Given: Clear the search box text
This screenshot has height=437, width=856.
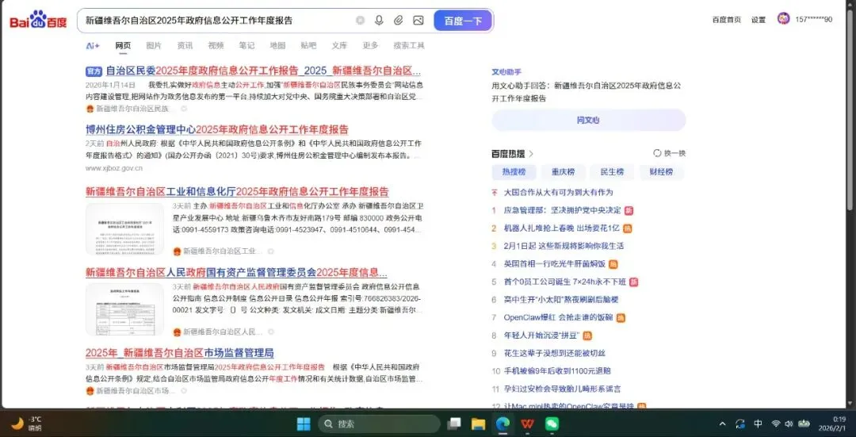Looking at the screenshot, I should pyautogui.click(x=361, y=21).
